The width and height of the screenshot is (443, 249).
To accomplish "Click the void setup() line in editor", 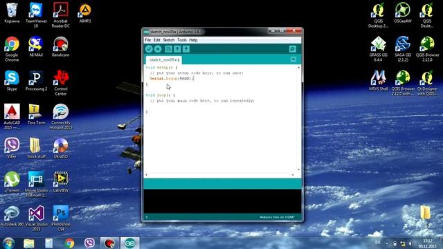I will click(161, 68).
